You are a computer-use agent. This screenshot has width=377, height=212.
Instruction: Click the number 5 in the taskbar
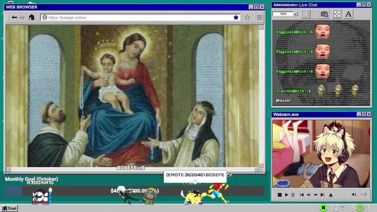(353, 208)
